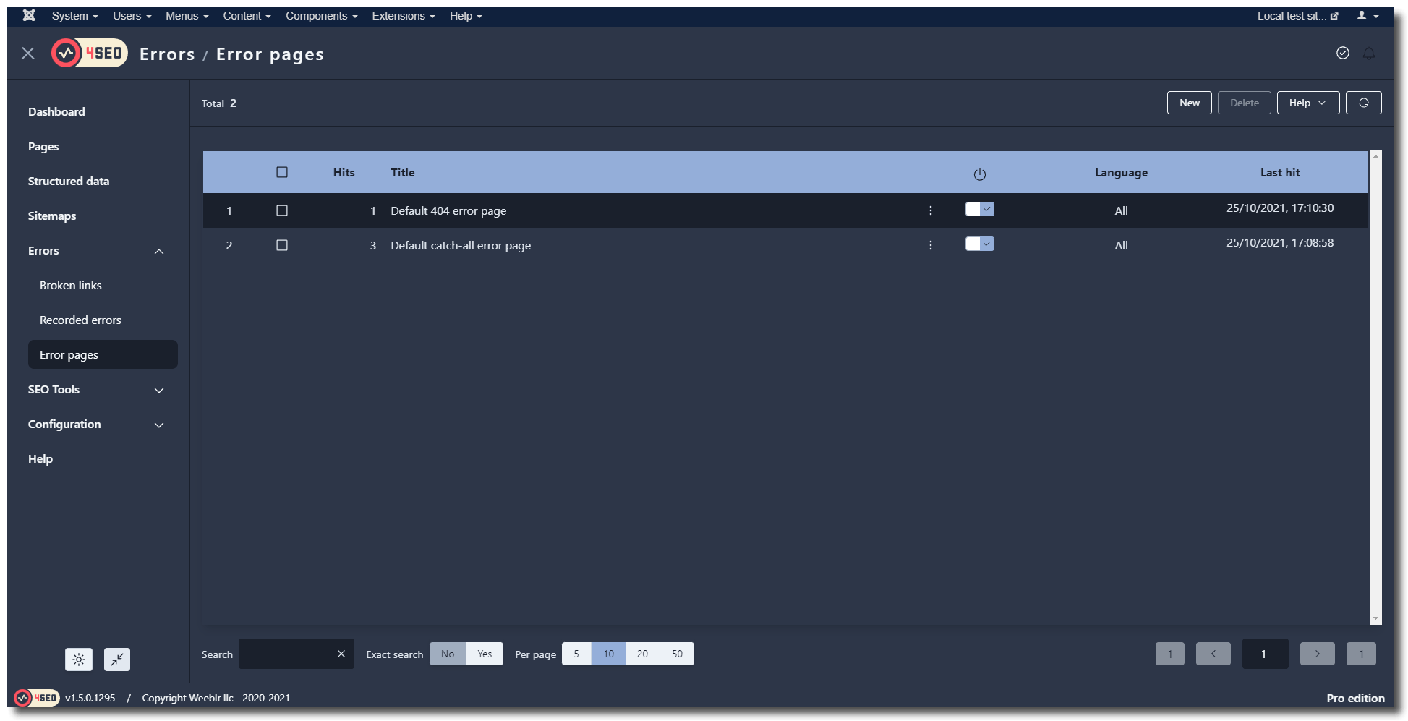The image size is (1408, 721).
Task: Open the Components top menu
Action: tap(321, 15)
